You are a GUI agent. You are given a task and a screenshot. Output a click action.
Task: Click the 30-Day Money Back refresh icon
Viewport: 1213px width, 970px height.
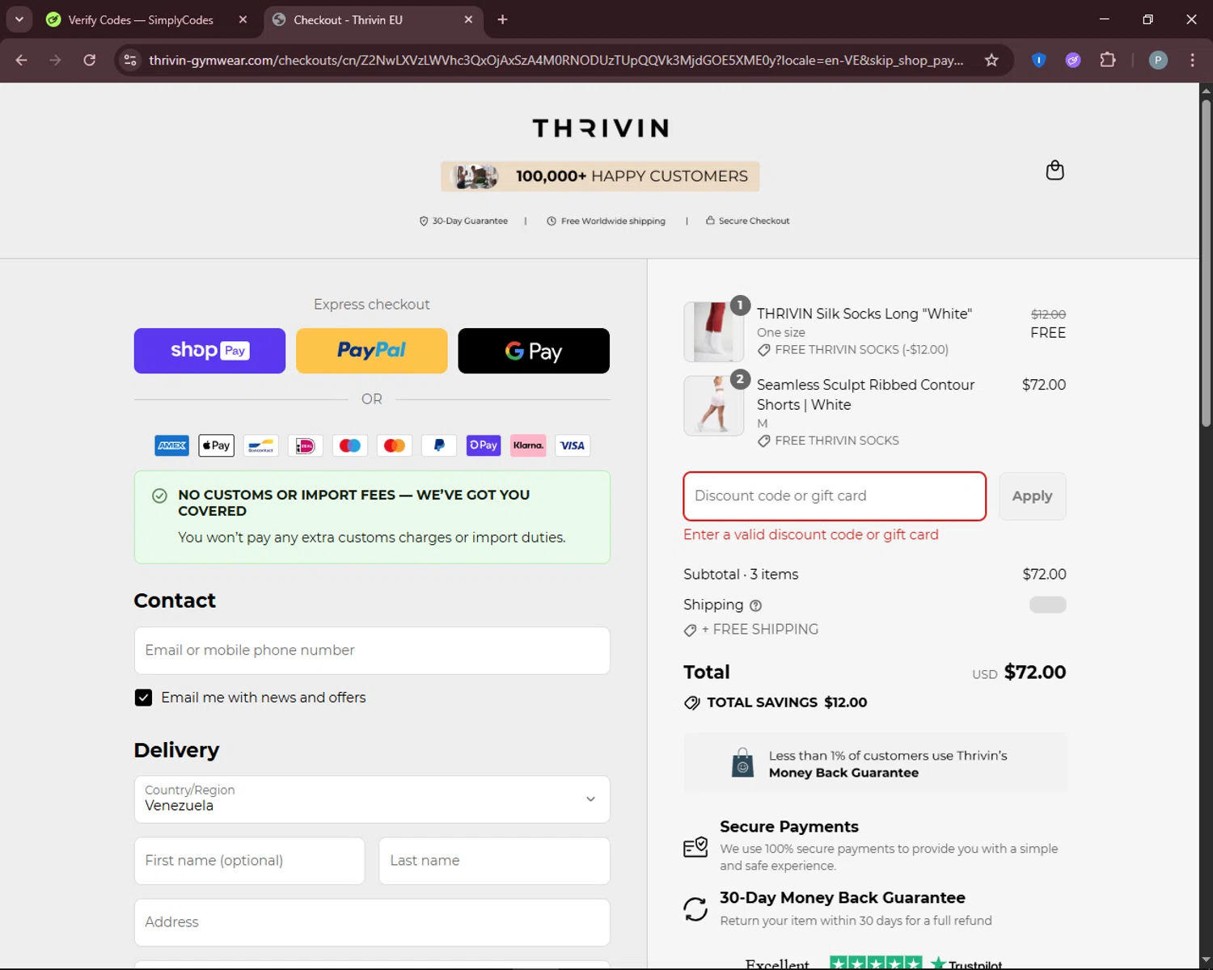tap(695, 909)
